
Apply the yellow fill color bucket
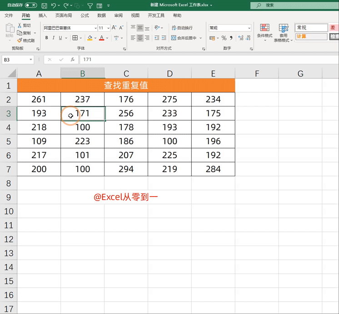[x=90, y=38]
